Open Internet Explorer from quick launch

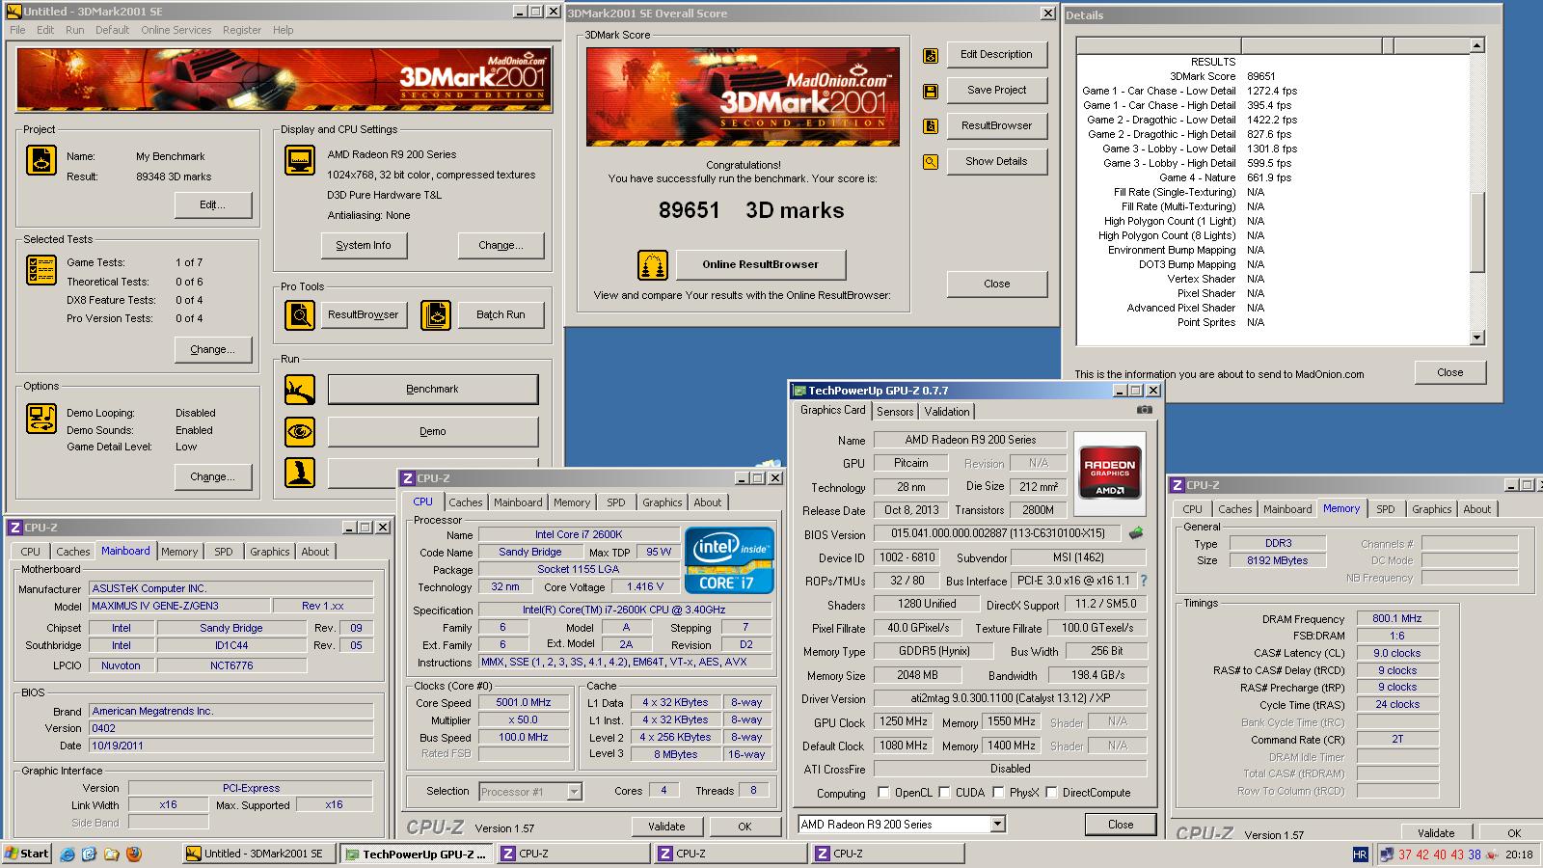point(68,854)
